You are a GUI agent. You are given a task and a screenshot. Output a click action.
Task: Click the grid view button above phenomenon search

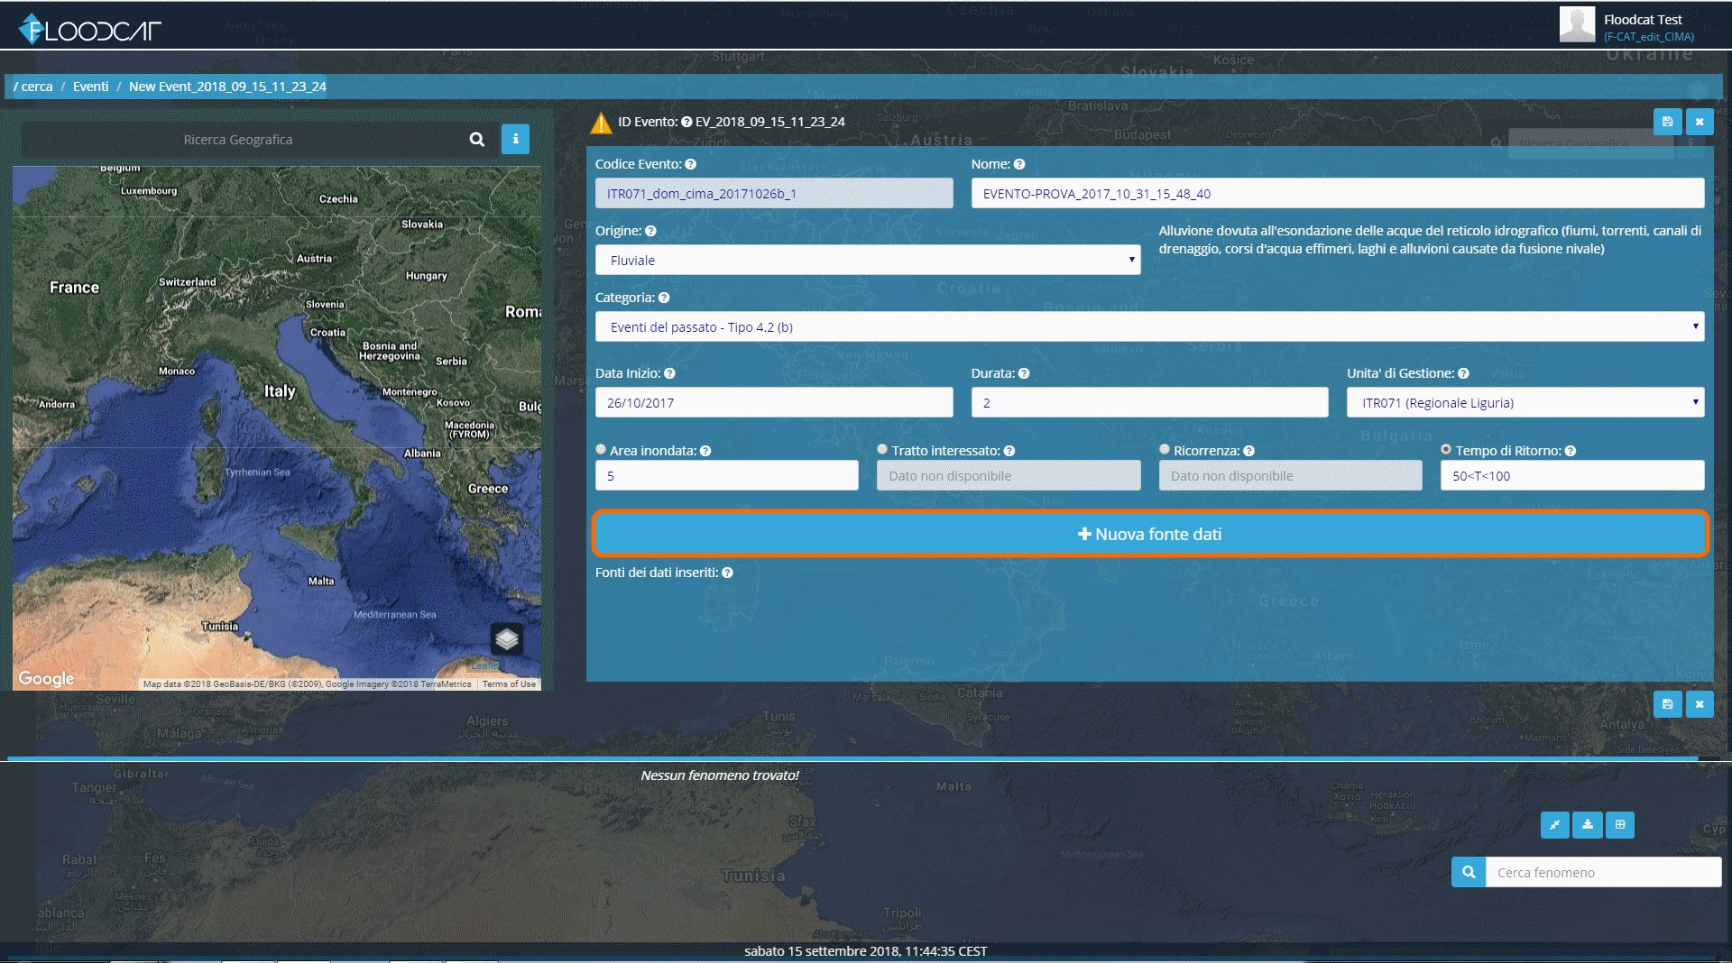pyautogui.click(x=1620, y=824)
